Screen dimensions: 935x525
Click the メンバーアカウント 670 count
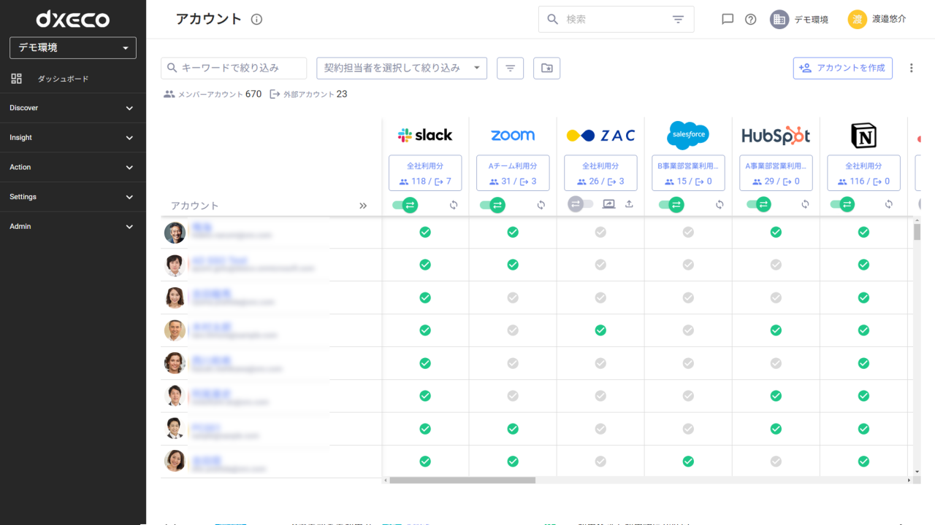[213, 94]
